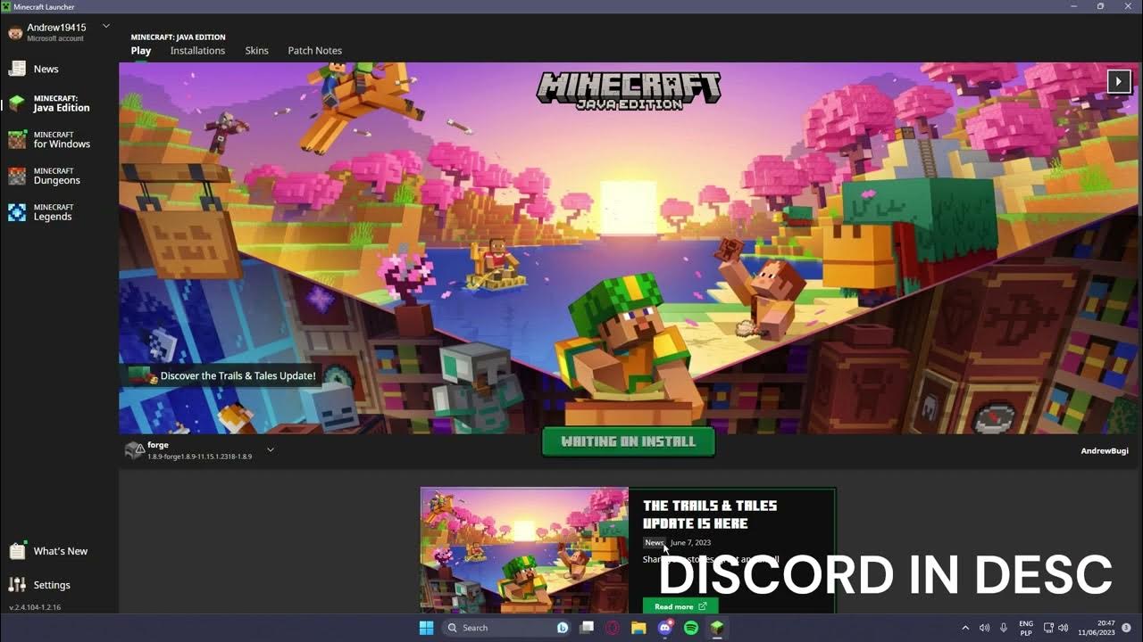
Task: Open the forge installation selector dropdown
Action: tap(271, 450)
